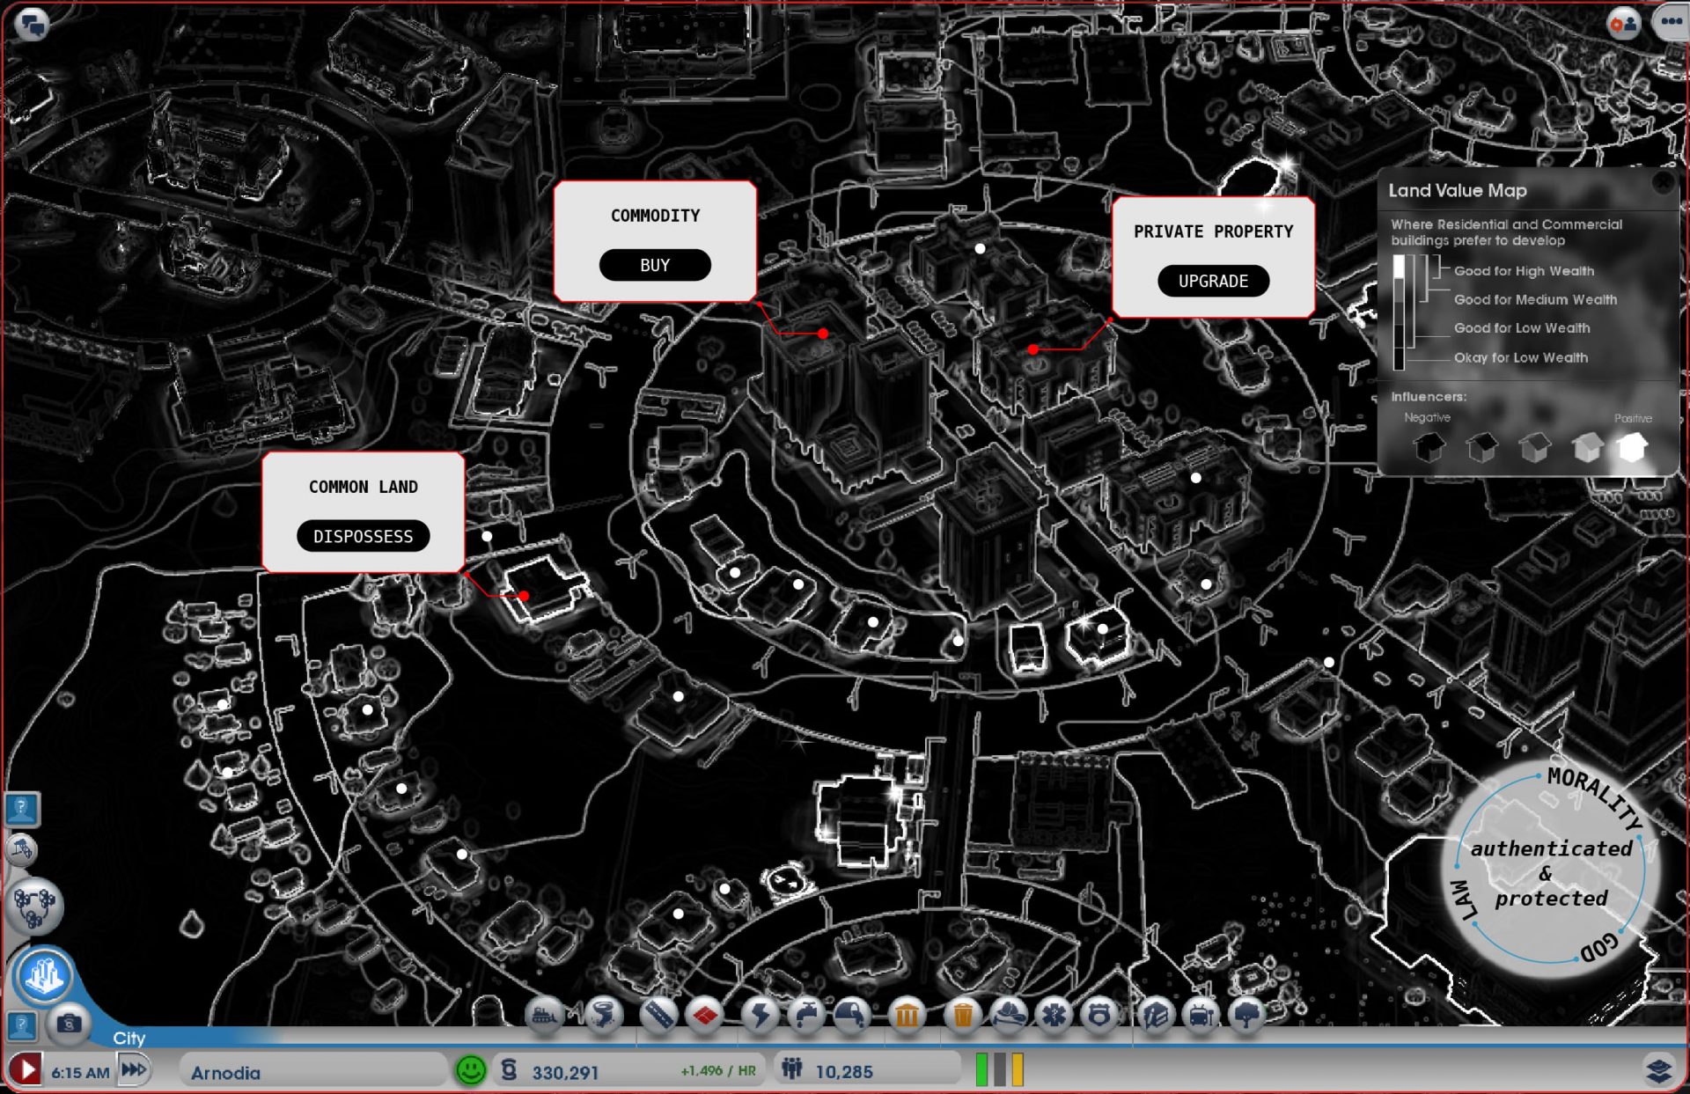This screenshot has width=1690, height=1094.
Task: Open the government buildings menu
Action: 907,1016
